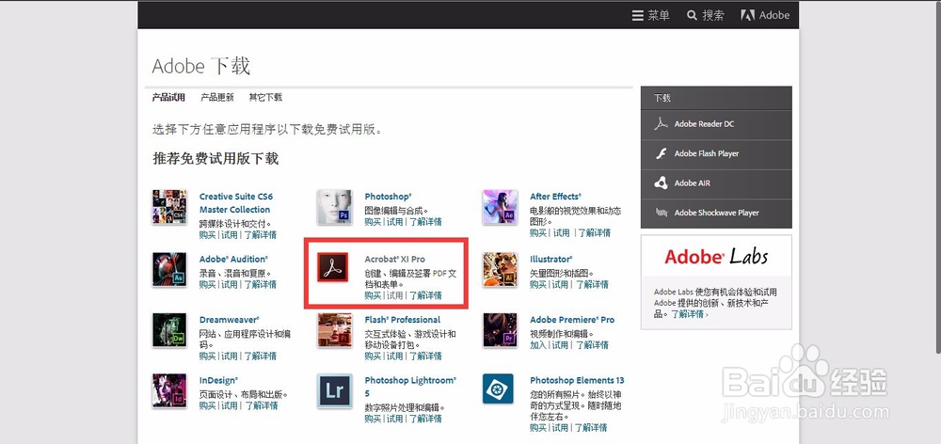Open the Flash Professional title link
The image size is (941, 444).
pyautogui.click(x=403, y=320)
